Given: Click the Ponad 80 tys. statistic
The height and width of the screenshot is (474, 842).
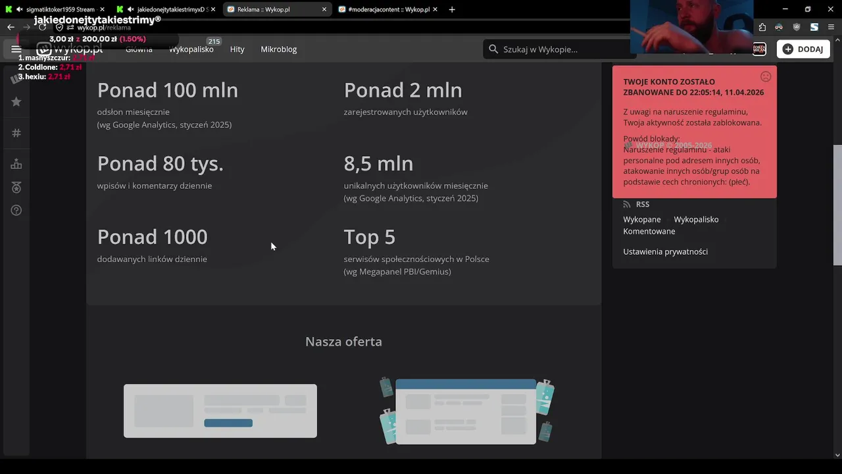Looking at the screenshot, I should 161,163.
